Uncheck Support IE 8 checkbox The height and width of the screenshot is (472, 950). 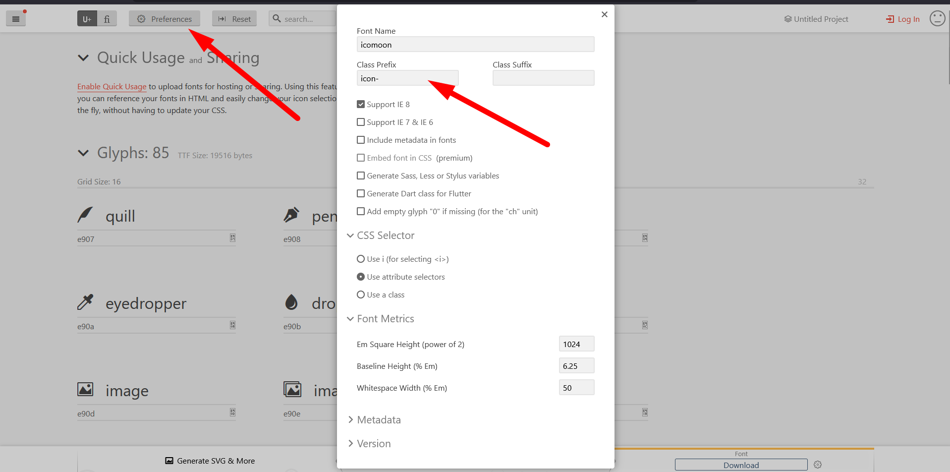pyautogui.click(x=361, y=104)
